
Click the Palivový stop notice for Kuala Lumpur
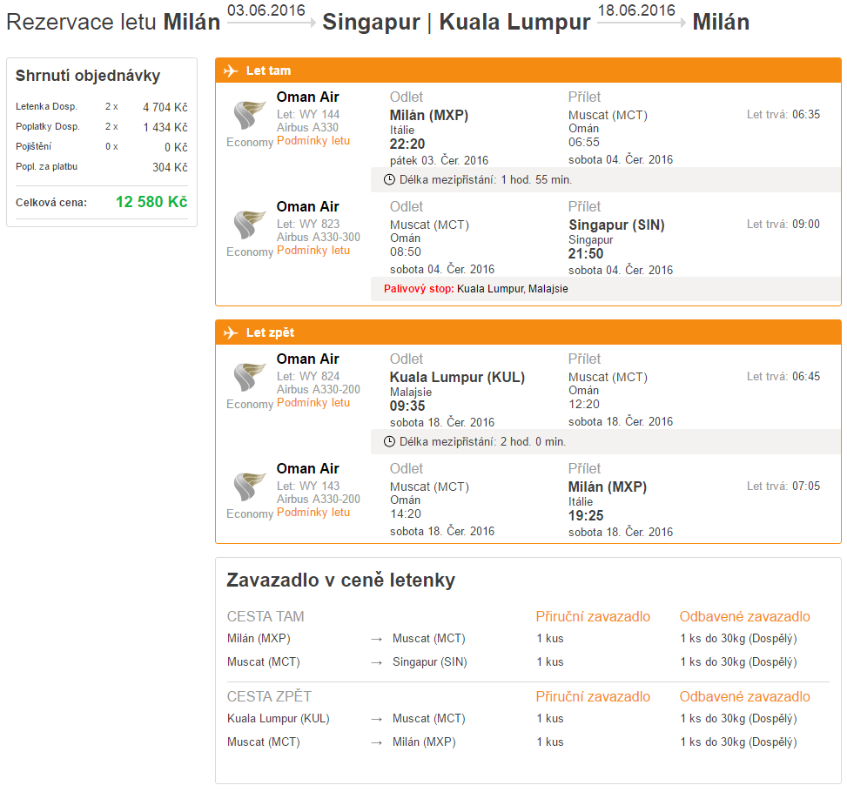pos(476,289)
